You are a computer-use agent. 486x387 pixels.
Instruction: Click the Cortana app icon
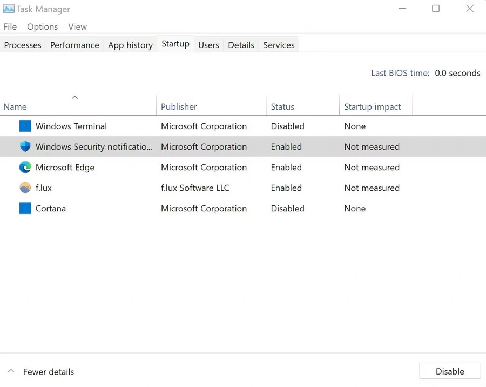tap(25, 208)
